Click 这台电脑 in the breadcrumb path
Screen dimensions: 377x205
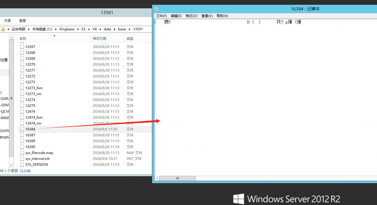pos(19,29)
